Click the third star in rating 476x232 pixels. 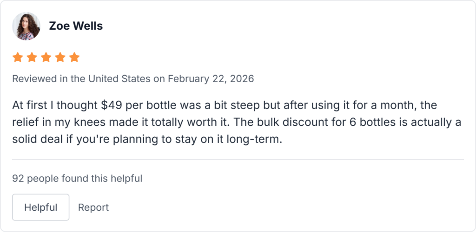click(x=46, y=58)
